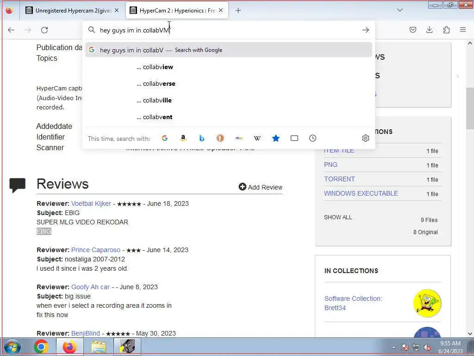Screen dimensions: 474x356
Task: Click the Reviews heading
Action: [x=62, y=184]
